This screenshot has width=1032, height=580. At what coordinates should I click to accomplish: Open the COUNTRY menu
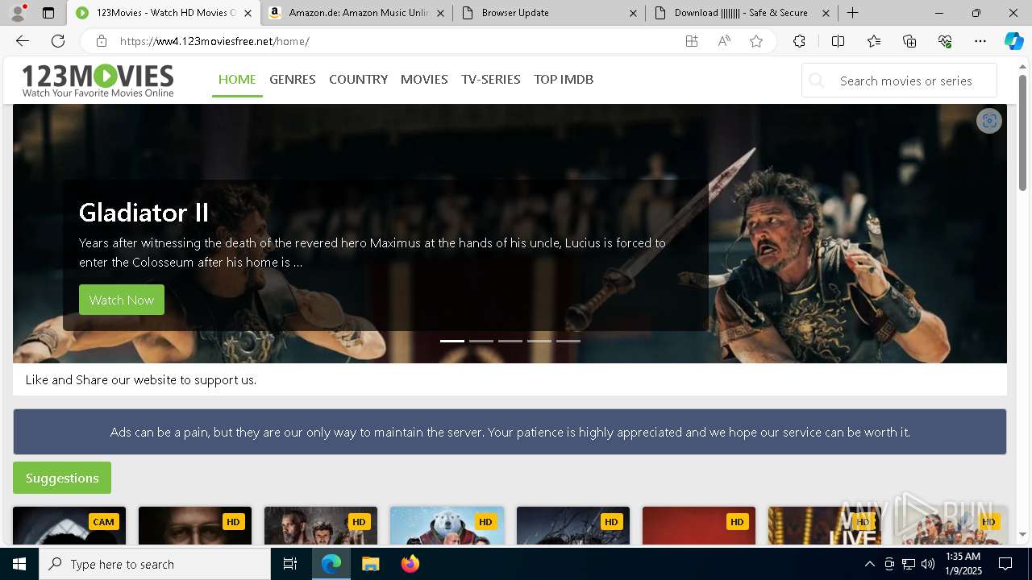pos(358,79)
